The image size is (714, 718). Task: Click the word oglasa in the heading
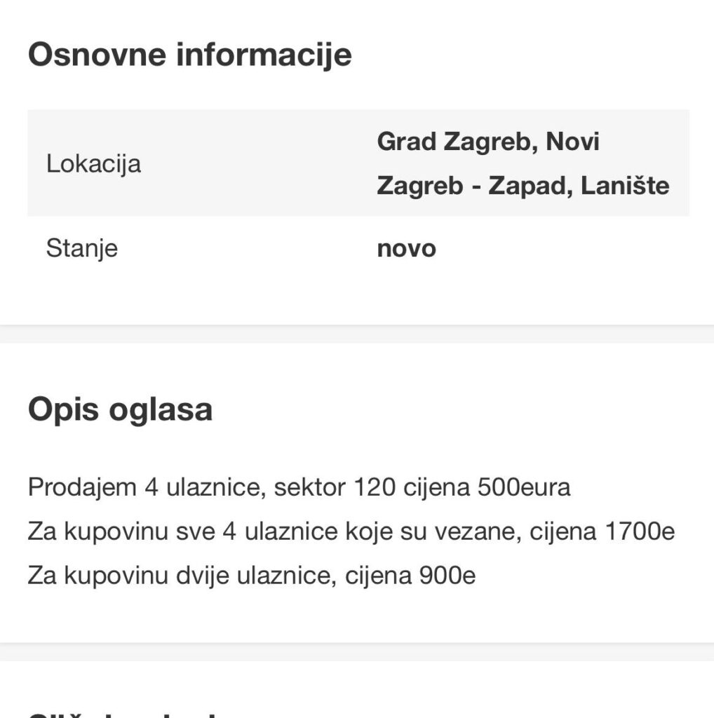[161, 409]
